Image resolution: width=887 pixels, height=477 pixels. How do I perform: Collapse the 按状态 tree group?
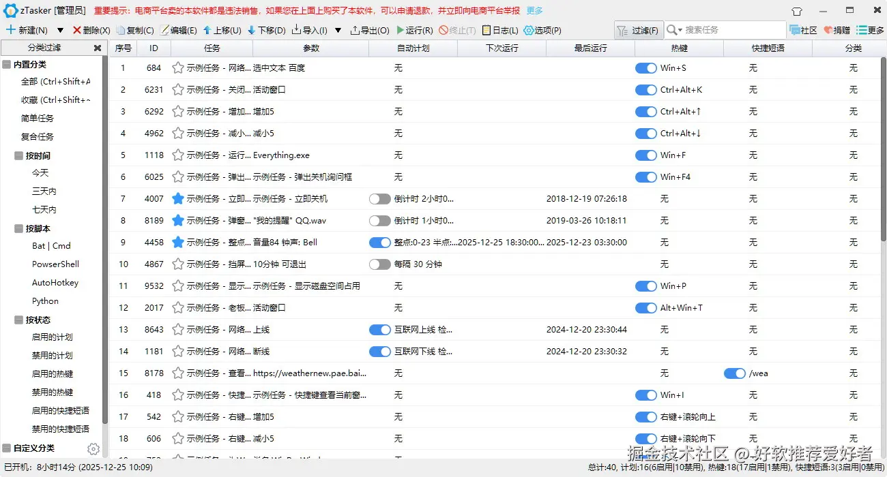point(18,320)
